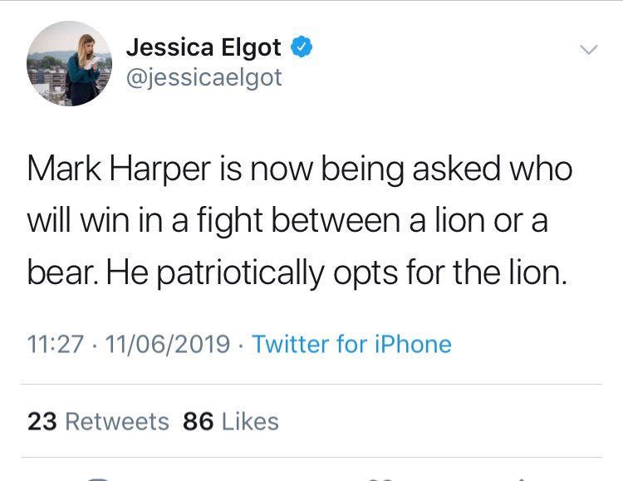Select the name Mark Harper in tweet
Screen dimensions: 623x481
coord(119,170)
